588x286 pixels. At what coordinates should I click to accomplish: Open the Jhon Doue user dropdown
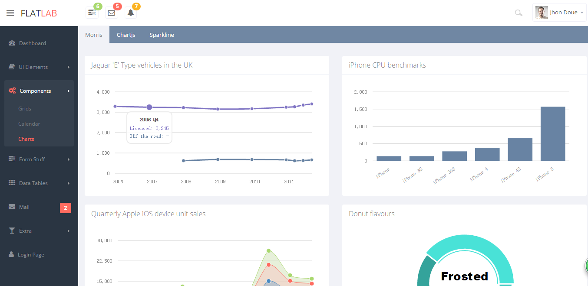(559, 13)
